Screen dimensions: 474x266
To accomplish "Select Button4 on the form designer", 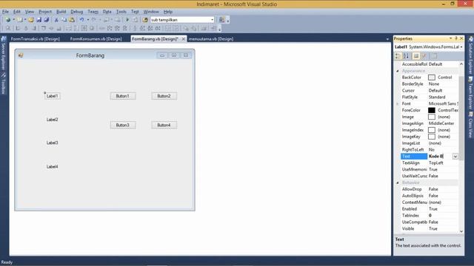I will point(164,125).
